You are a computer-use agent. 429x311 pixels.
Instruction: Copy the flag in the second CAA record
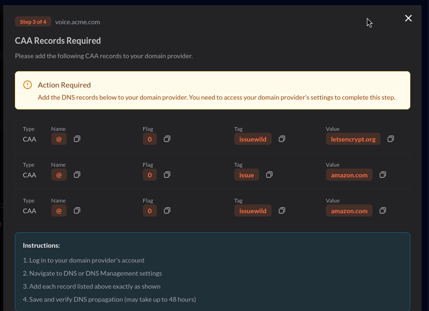tap(167, 175)
